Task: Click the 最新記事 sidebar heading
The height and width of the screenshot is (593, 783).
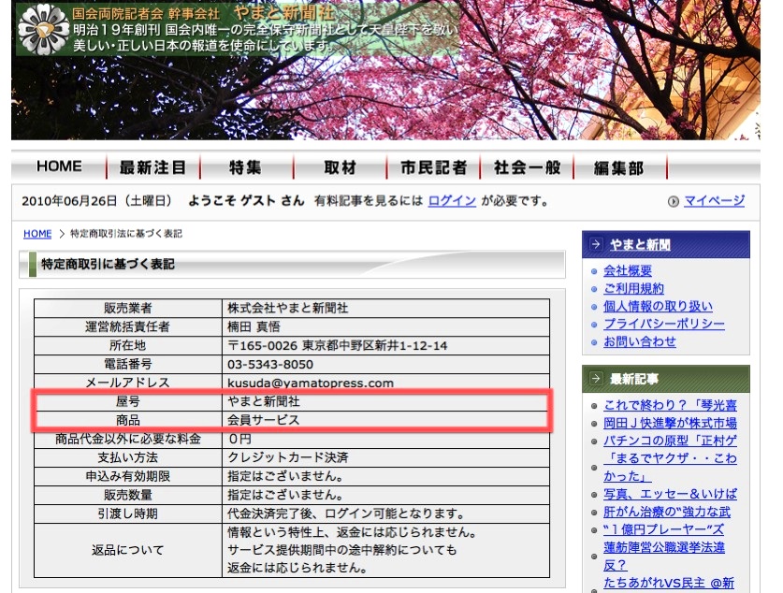Action: pos(634,379)
